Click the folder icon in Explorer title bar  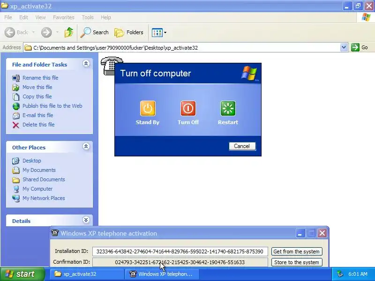click(x=4, y=6)
